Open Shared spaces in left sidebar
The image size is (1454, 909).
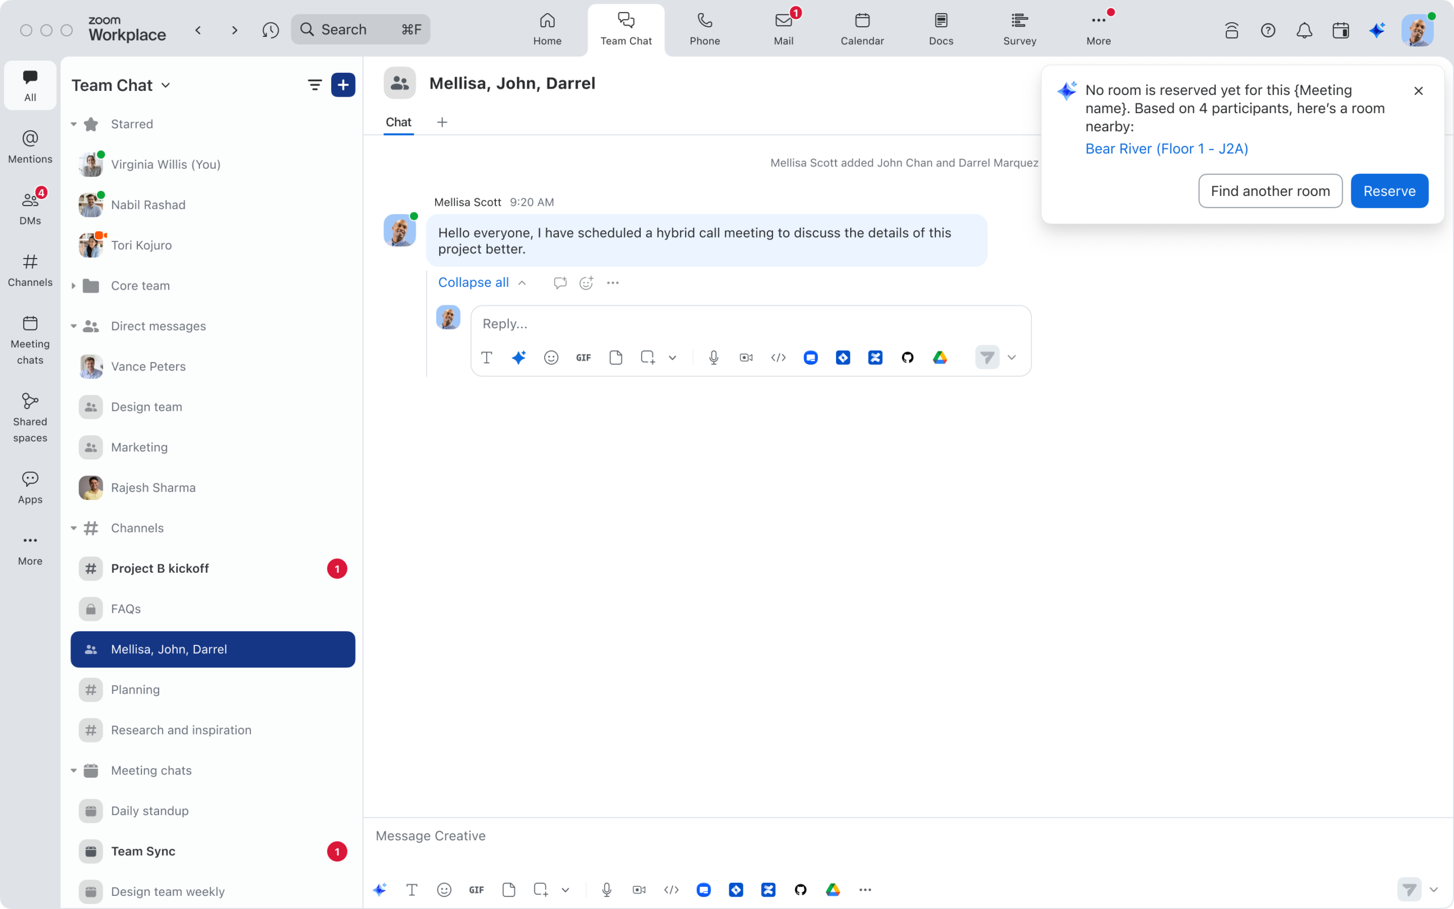click(30, 416)
